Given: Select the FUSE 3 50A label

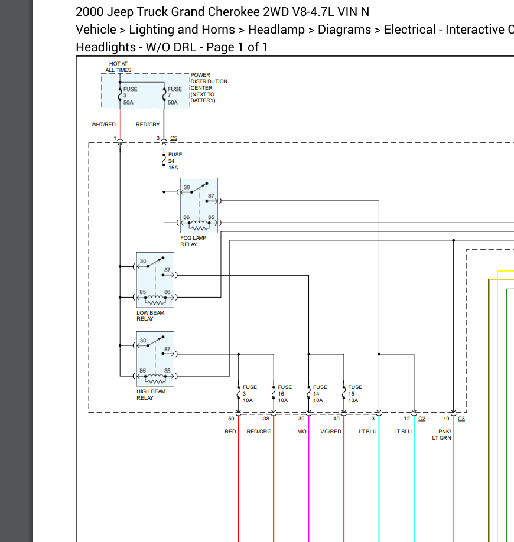Looking at the screenshot, I should (131, 96).
